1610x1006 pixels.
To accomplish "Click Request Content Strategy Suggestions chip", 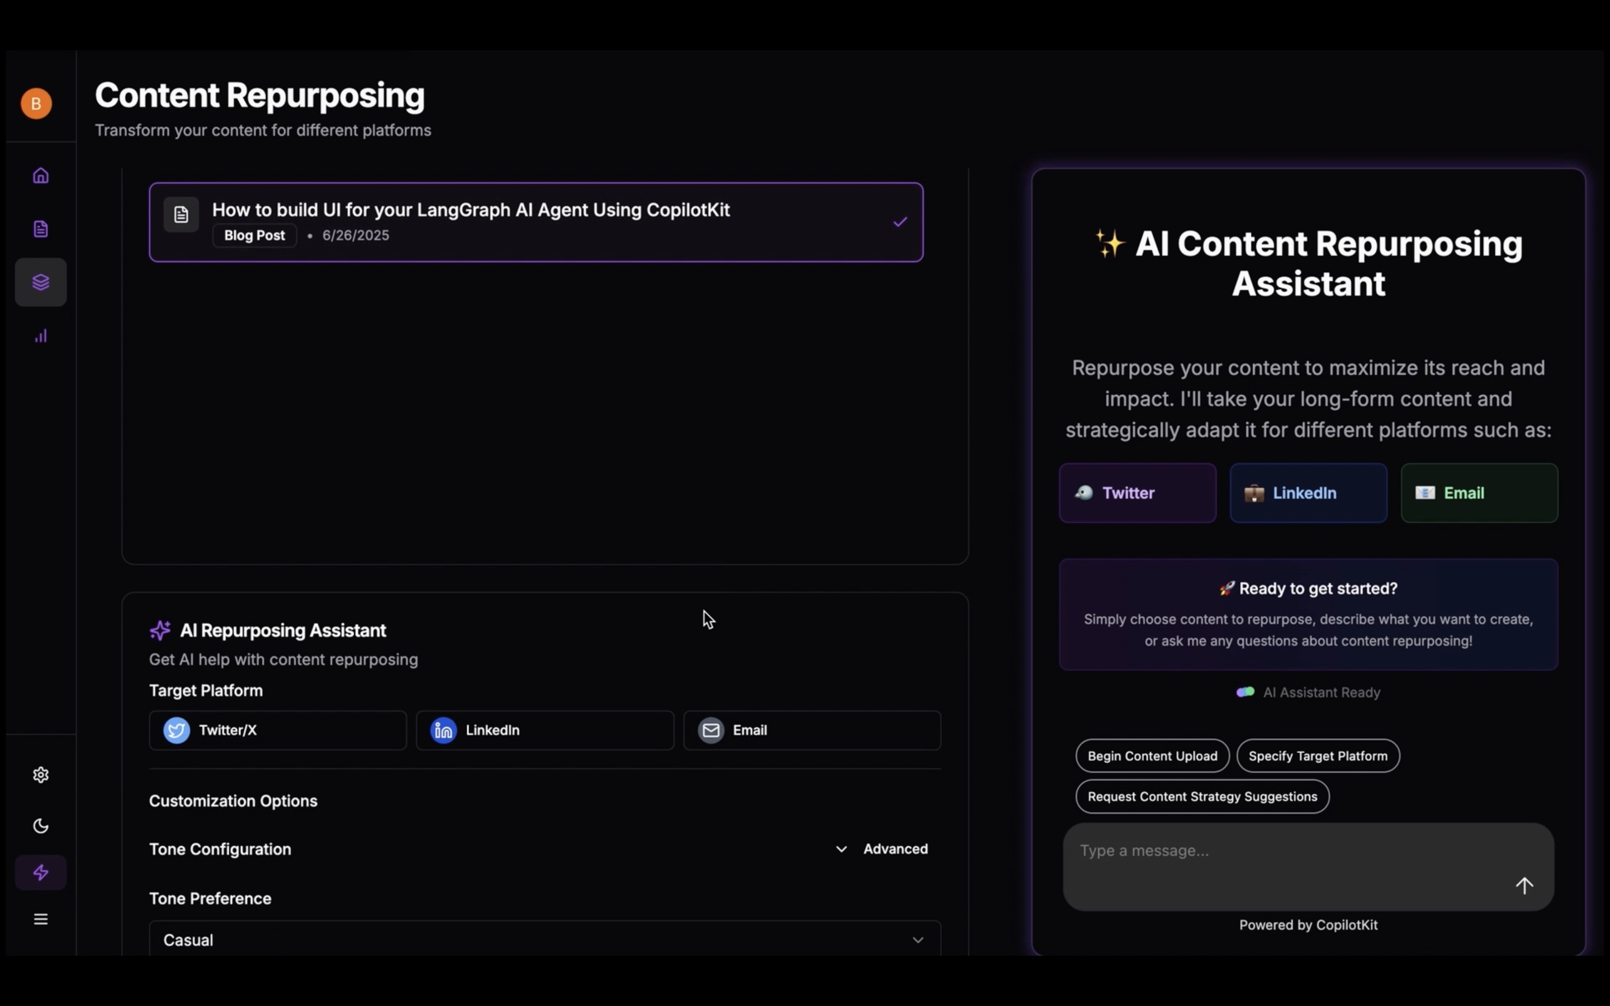I will pyautogui.click(x=1201, y=796).
